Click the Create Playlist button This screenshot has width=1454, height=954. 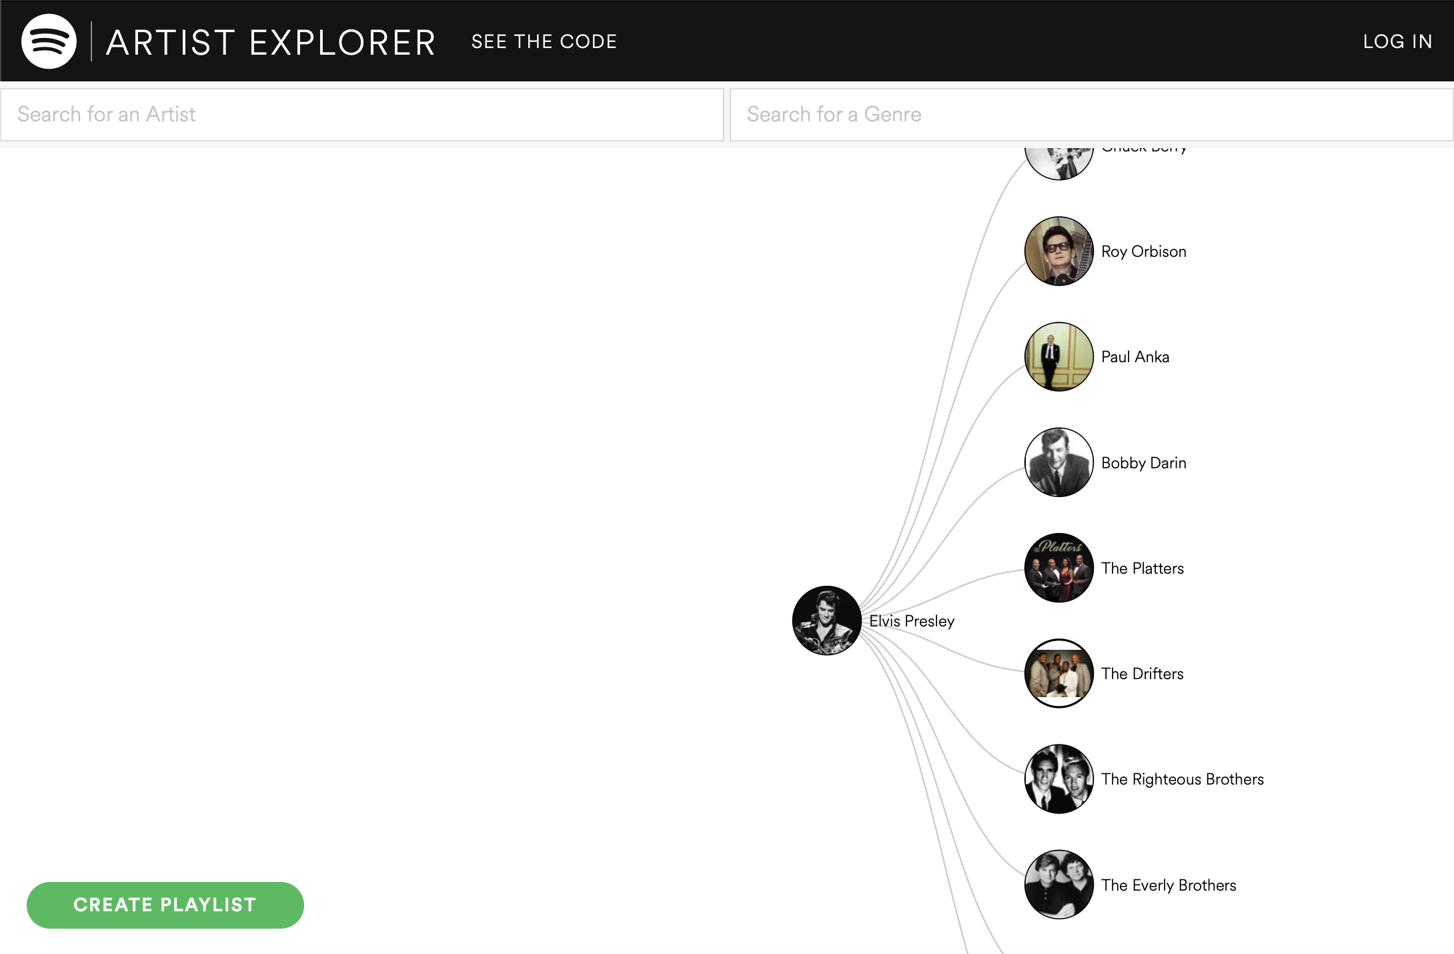tap(165, 905)
